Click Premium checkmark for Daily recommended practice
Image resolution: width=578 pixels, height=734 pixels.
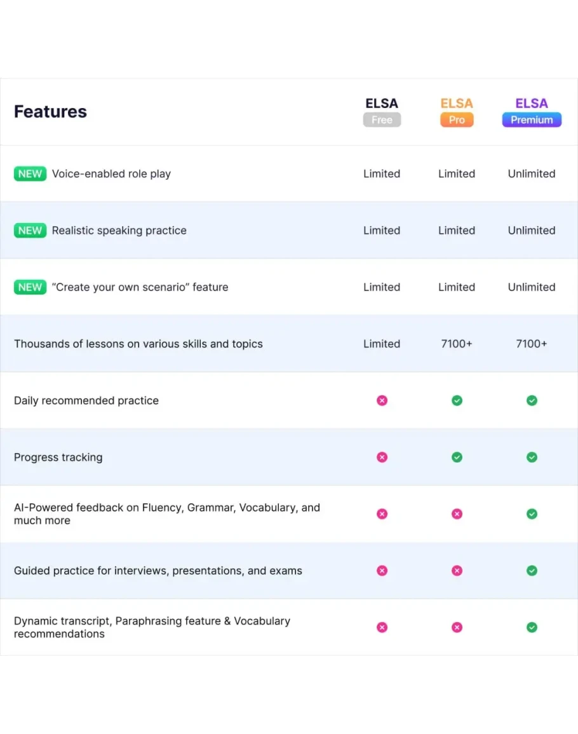532,400
